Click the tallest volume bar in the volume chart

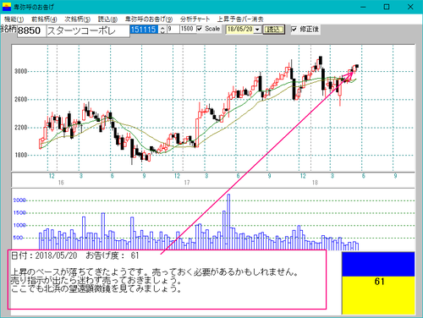(x=228, y=222)
